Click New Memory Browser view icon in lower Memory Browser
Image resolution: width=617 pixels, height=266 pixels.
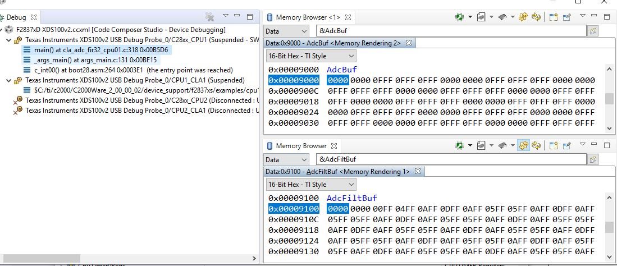554,145
